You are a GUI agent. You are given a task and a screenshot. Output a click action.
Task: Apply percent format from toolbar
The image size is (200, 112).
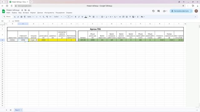click(40, 17)
